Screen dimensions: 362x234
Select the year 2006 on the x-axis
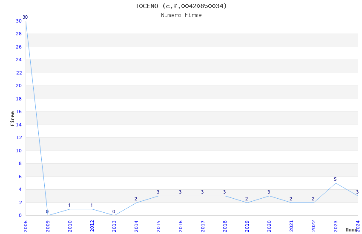(26, 226)
